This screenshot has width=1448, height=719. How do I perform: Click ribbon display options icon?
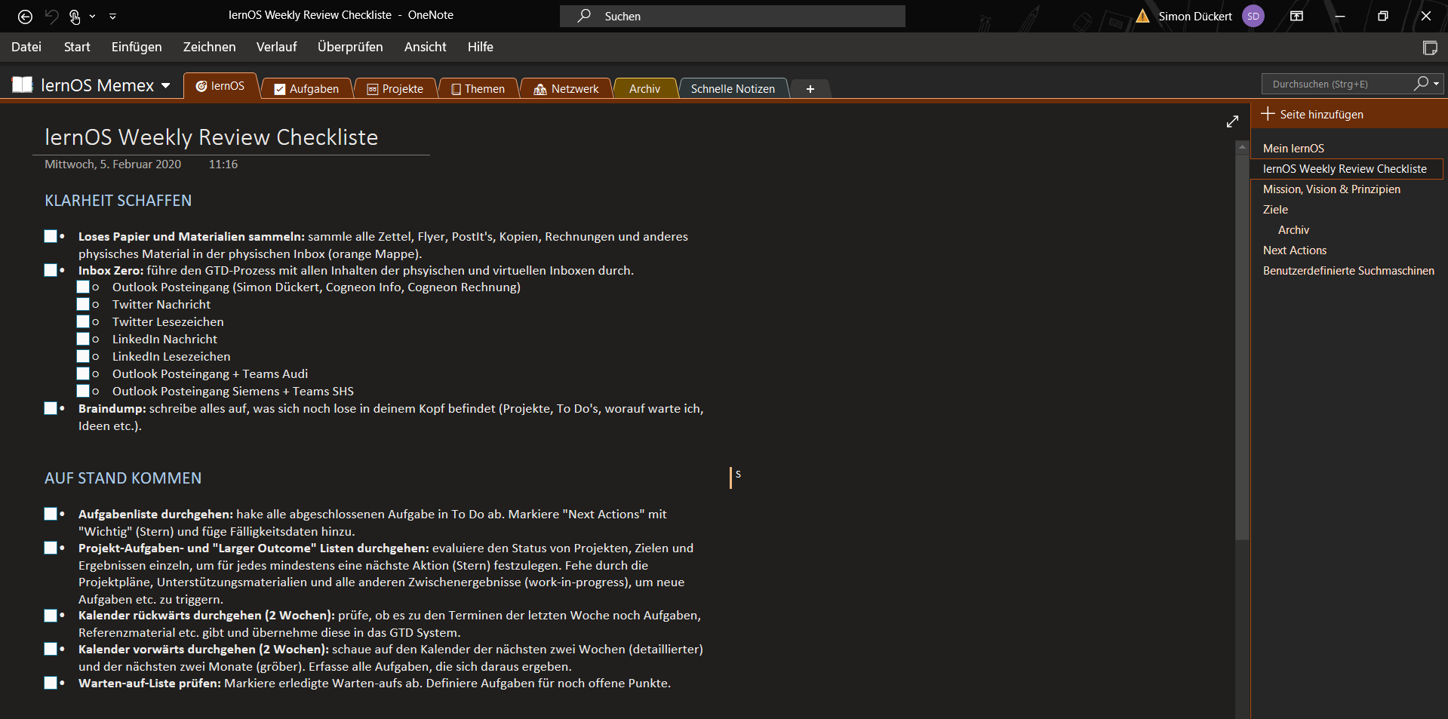point(1296,16)
